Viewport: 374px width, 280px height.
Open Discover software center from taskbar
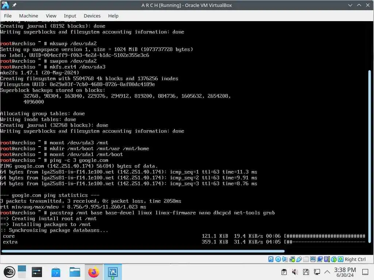click(56, 272)
